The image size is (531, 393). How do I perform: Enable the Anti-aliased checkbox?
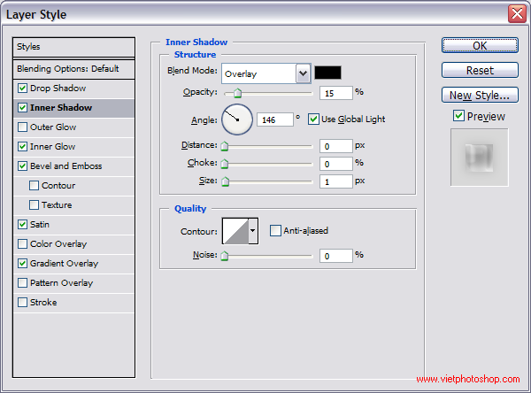point(275,231)
